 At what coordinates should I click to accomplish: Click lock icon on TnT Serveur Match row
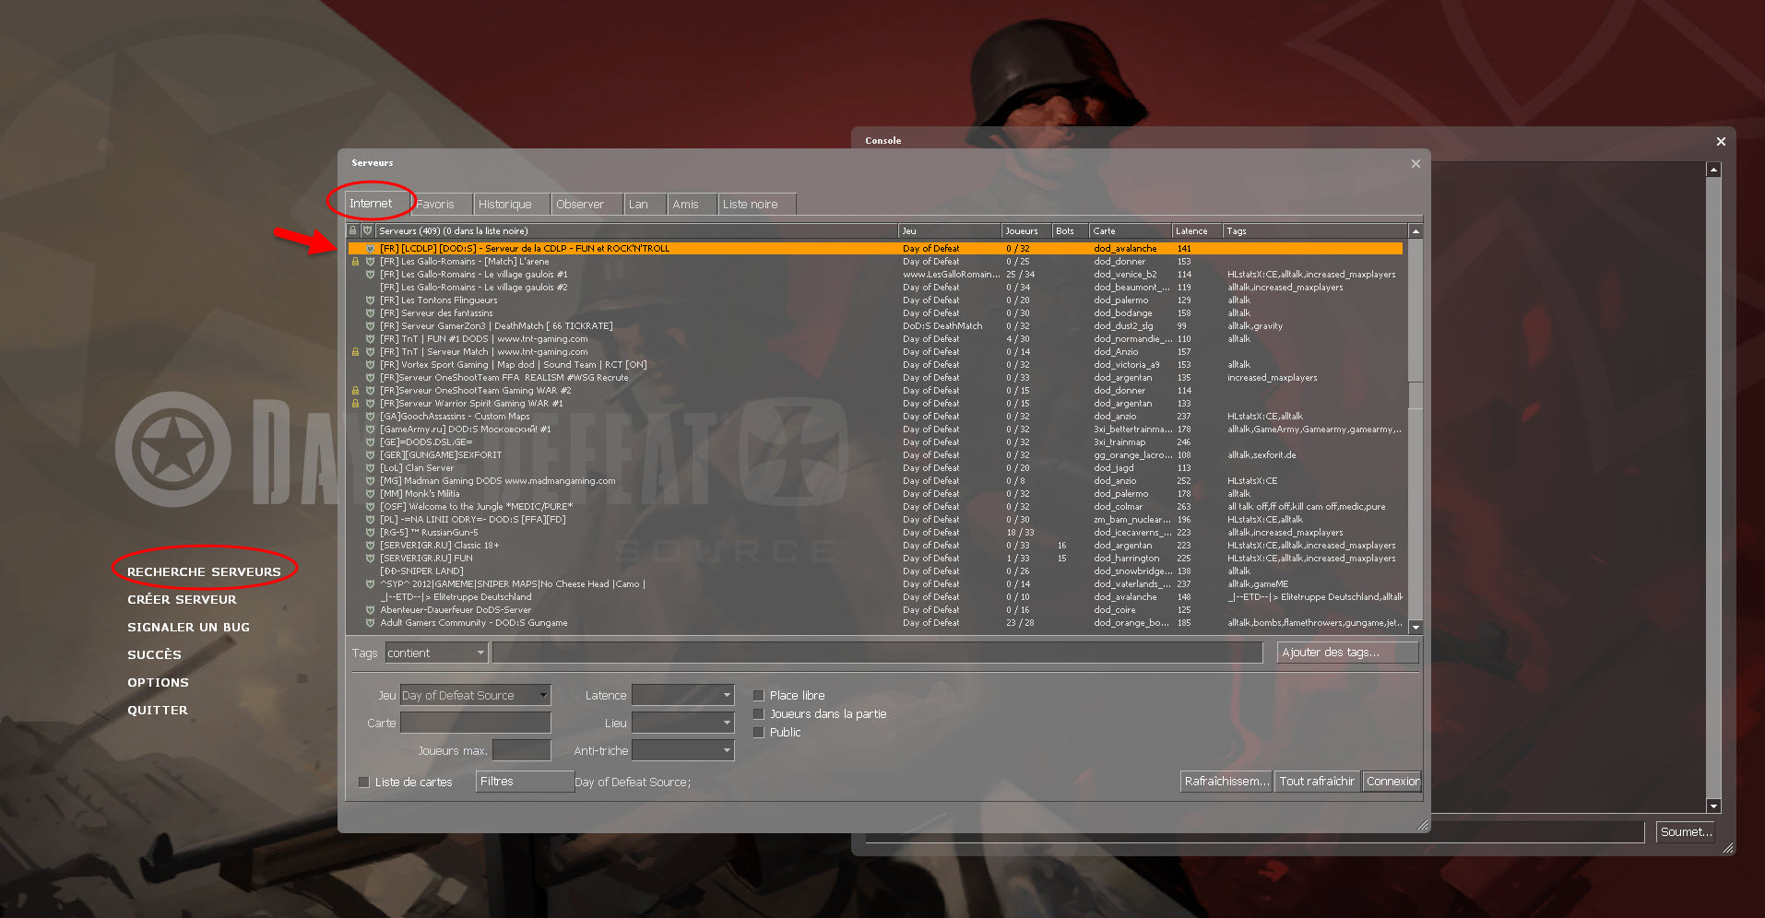point(355,352)
